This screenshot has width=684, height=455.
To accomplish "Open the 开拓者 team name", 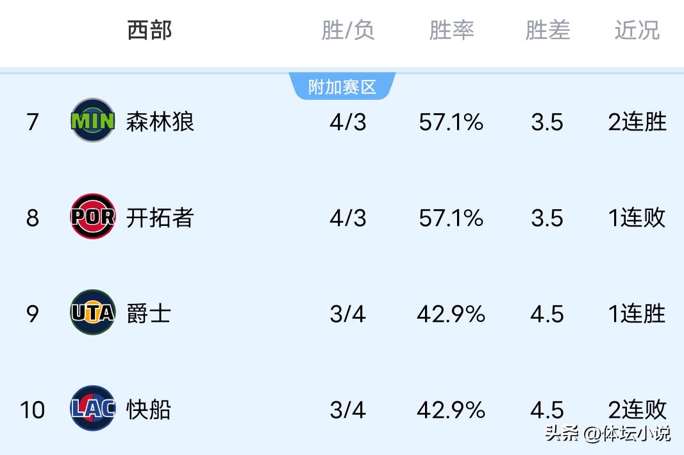I will [160, 218].
